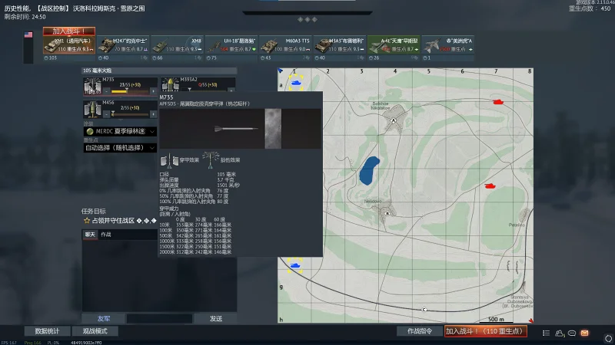Click the 重生点数: 450 counter

590,8
